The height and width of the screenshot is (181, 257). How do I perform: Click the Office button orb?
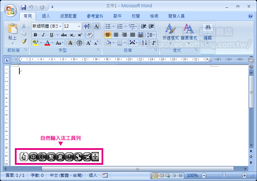click(10, 10)
